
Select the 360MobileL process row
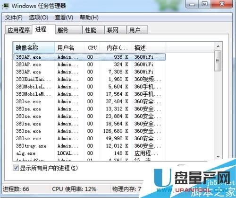click(90, 87)
